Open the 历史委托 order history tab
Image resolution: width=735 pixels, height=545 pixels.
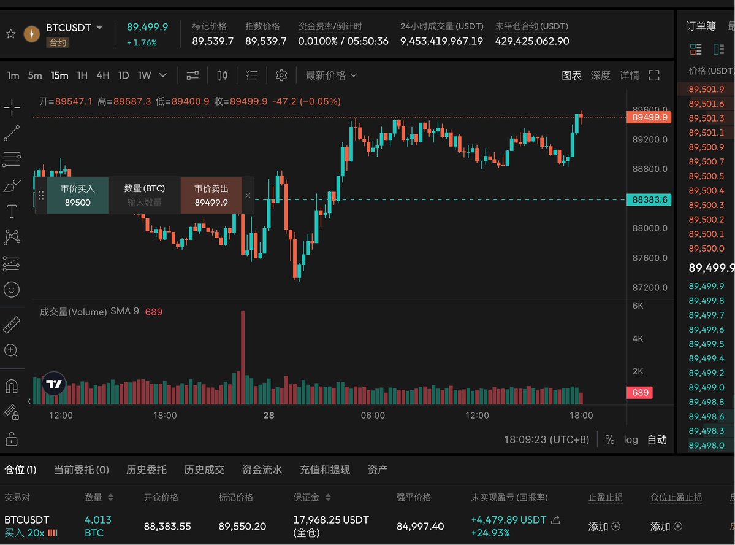pos(146,470)
